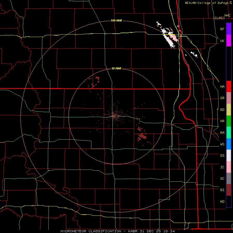233x233 pixels.
Task: Click the HR legend label
Action: tap(222, 121)
